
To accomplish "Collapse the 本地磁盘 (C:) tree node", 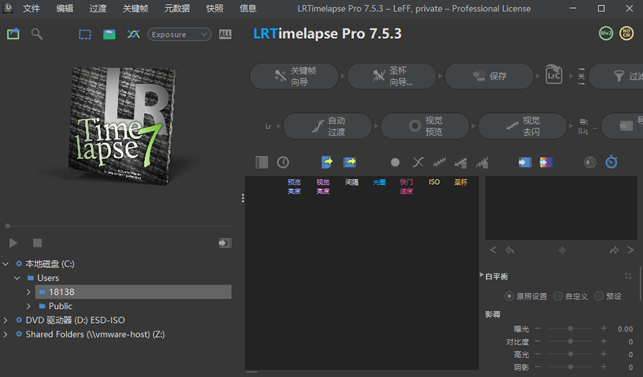I will pos(6,264).
